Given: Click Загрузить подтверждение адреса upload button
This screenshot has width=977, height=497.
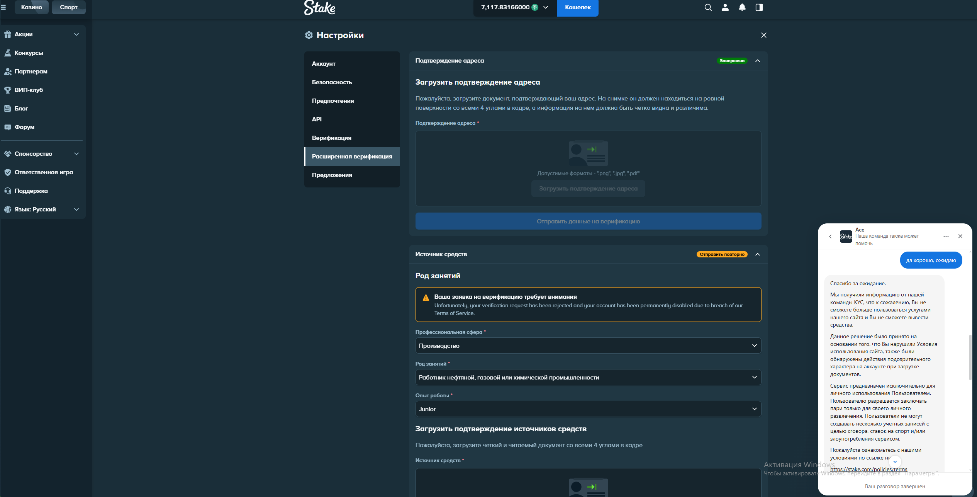Looking at the screenshot, I should pos(588,189).
